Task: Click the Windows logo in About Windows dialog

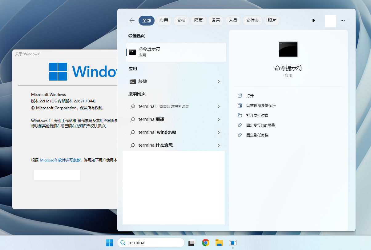Action: point(58,72)
